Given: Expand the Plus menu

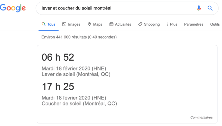Looking at the screenshot, I should (x=172, y=24).
